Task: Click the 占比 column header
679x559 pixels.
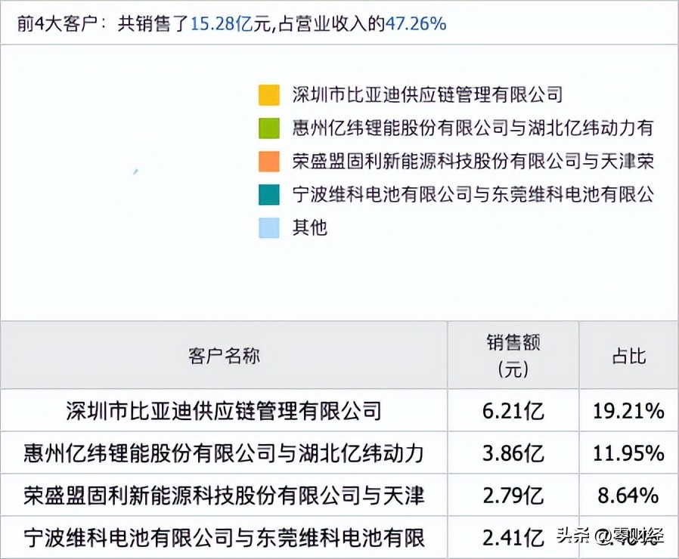Action: tap(628, 355)
